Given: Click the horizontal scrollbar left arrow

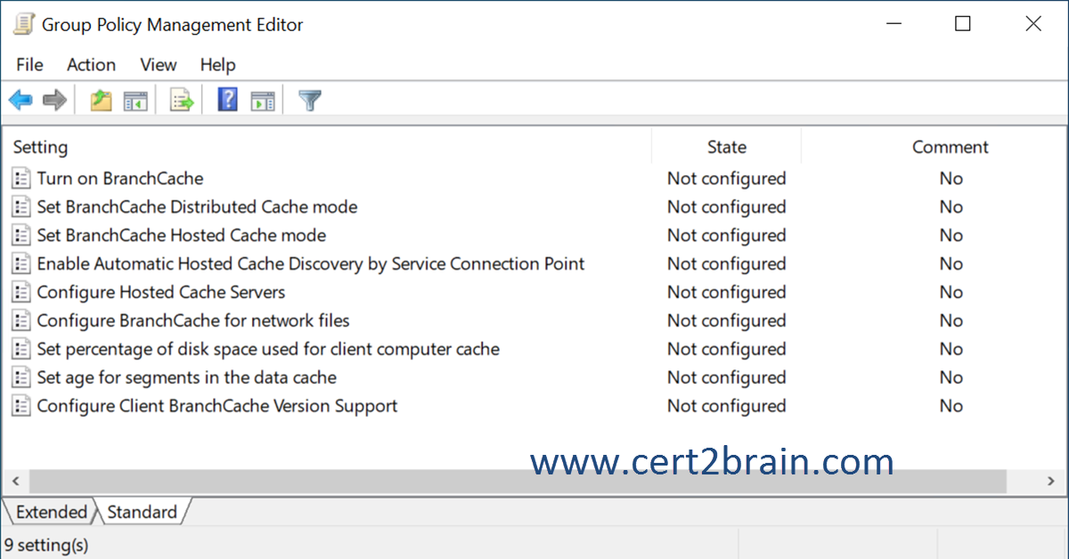Looking at the screenshot, I should point(15,481).
